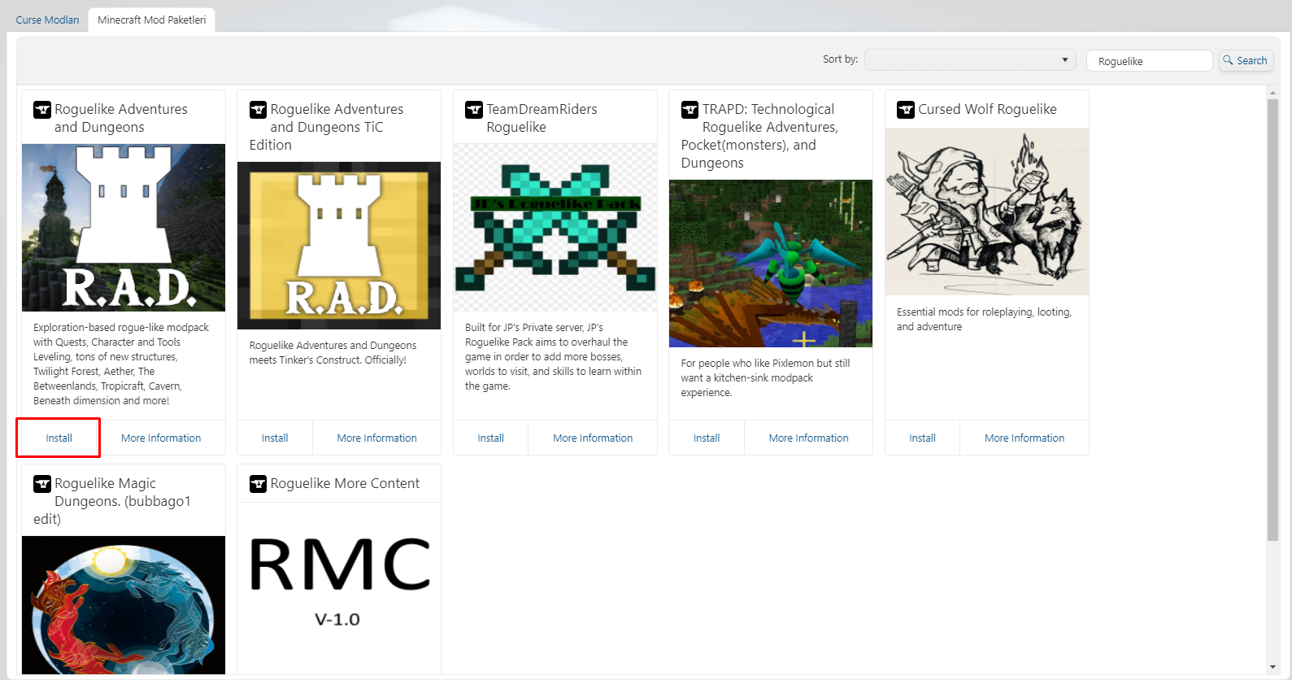The width and height of the screenshot is (1292, 680).
Task: Click Curse icon beside R.A.D. TiC Edition
Action: pos(258,110)
